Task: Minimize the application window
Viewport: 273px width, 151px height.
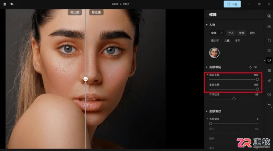Action: pos(249,4)
